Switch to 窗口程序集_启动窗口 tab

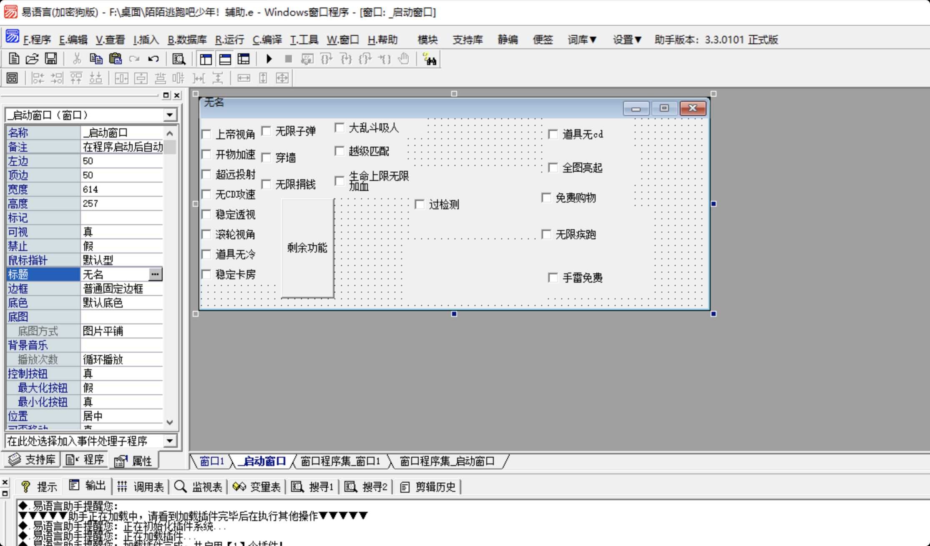447,461
